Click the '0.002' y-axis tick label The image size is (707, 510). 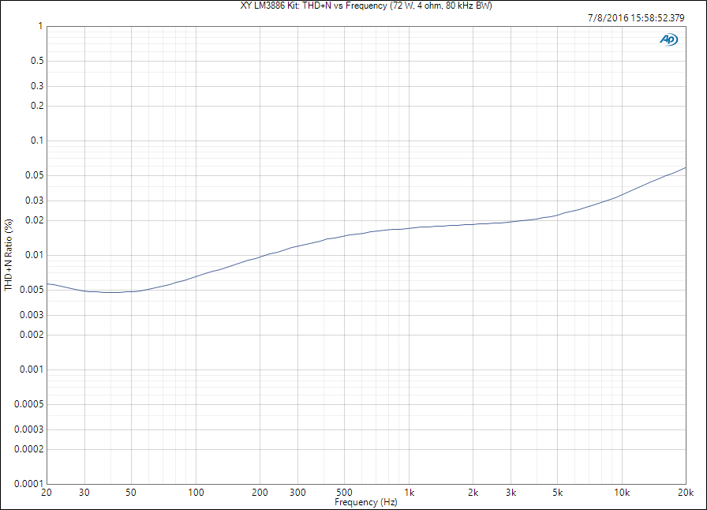click(32, 335)
